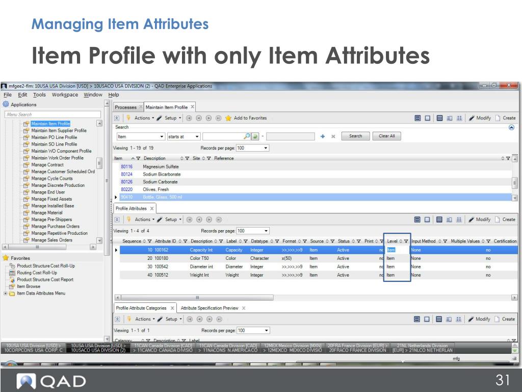Sort by the Attribute ID column header
522x392 pixels.
pyautogui.click(x=165, y=241)
